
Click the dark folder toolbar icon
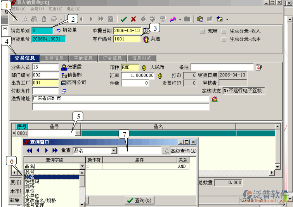tap(187, 19)
